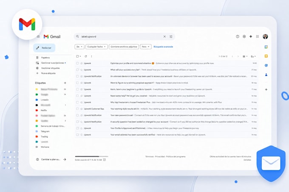The height and width of the screenshot is (192, 289).
Task: Open the Privacidad footer link
Action: point(160,156)
